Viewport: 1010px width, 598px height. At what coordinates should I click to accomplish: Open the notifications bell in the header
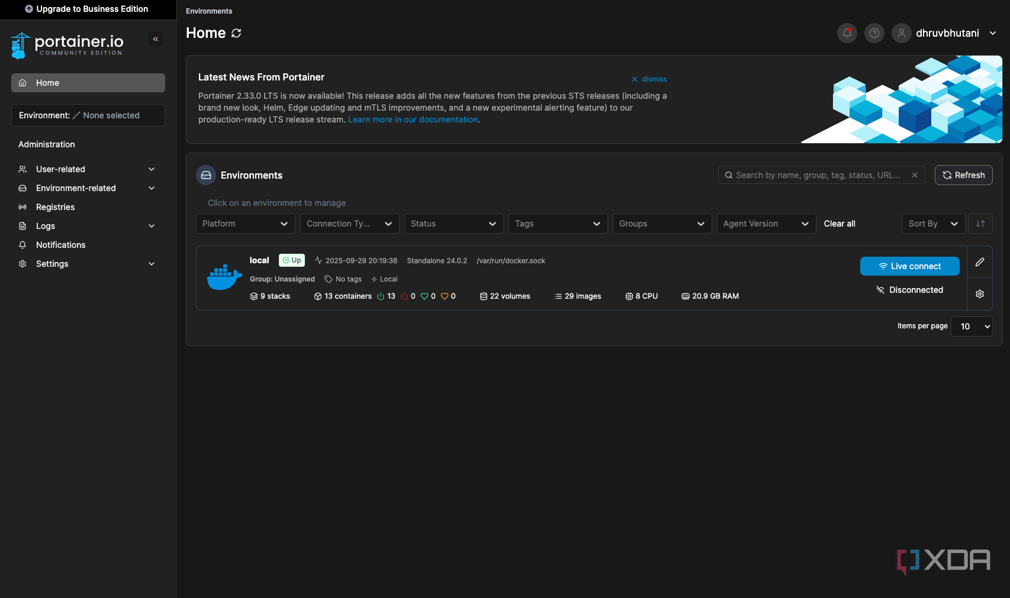tap(847, 33)
